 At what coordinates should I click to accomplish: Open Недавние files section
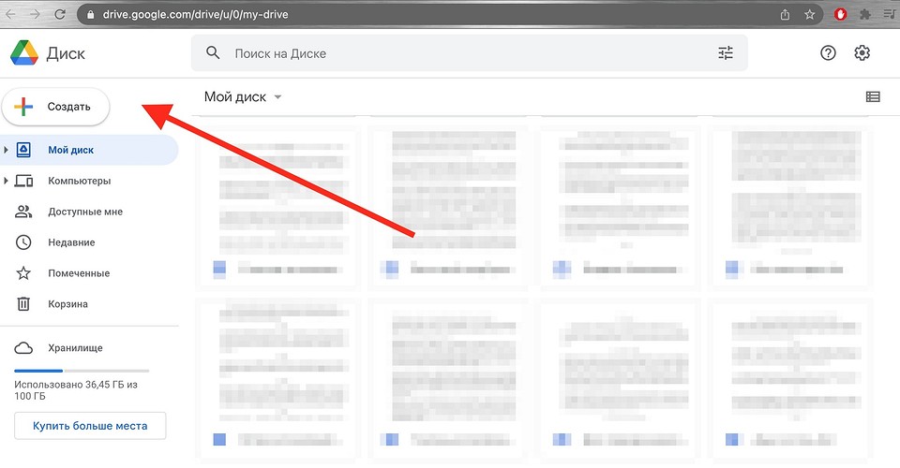pyautogui.click(x=71, y=242)
